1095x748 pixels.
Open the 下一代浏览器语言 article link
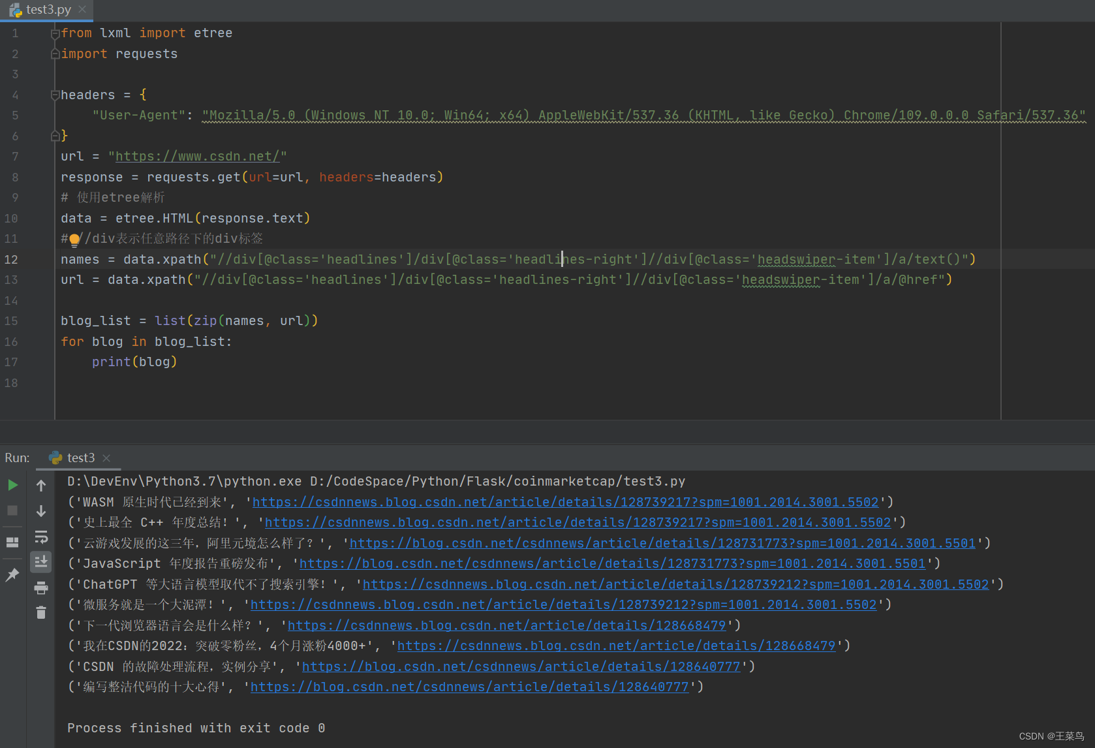(x=506, y=625)
